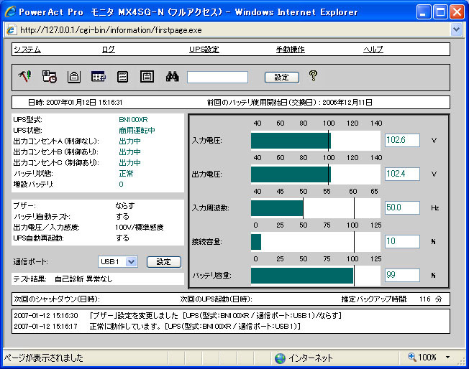Click the バッテリ容量 value field 99
Viewport: 469px width, 369px height.
click(402, 275)
